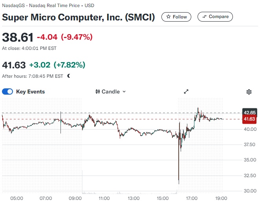This screenshot has height=205, width=260.
Task: Click the 38.61 closing price
Action: click(x=17, y=37)
